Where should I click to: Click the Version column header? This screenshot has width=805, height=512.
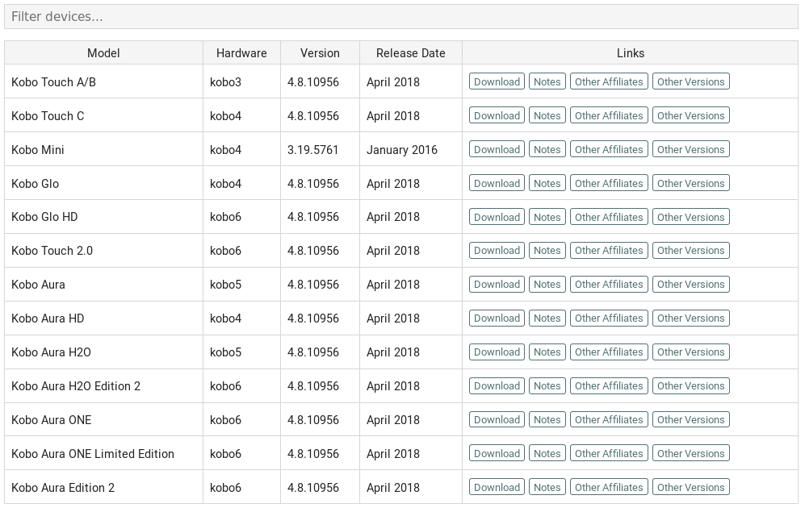[320, 52]
